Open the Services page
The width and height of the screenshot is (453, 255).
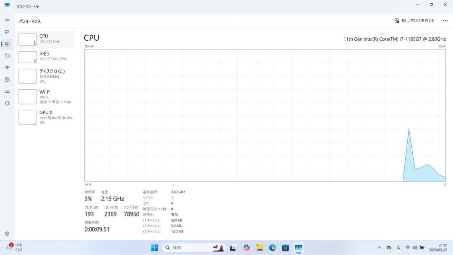pyautogui.click(x=7, y=103)
